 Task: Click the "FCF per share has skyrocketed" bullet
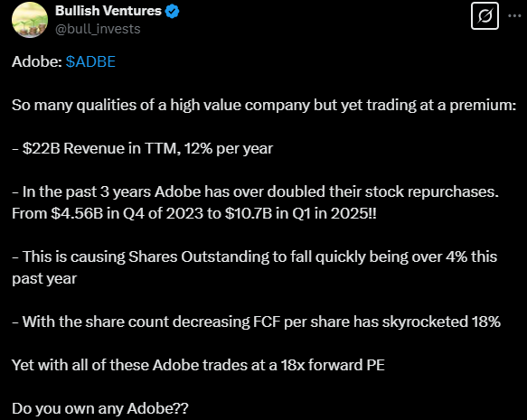[256, 322]
